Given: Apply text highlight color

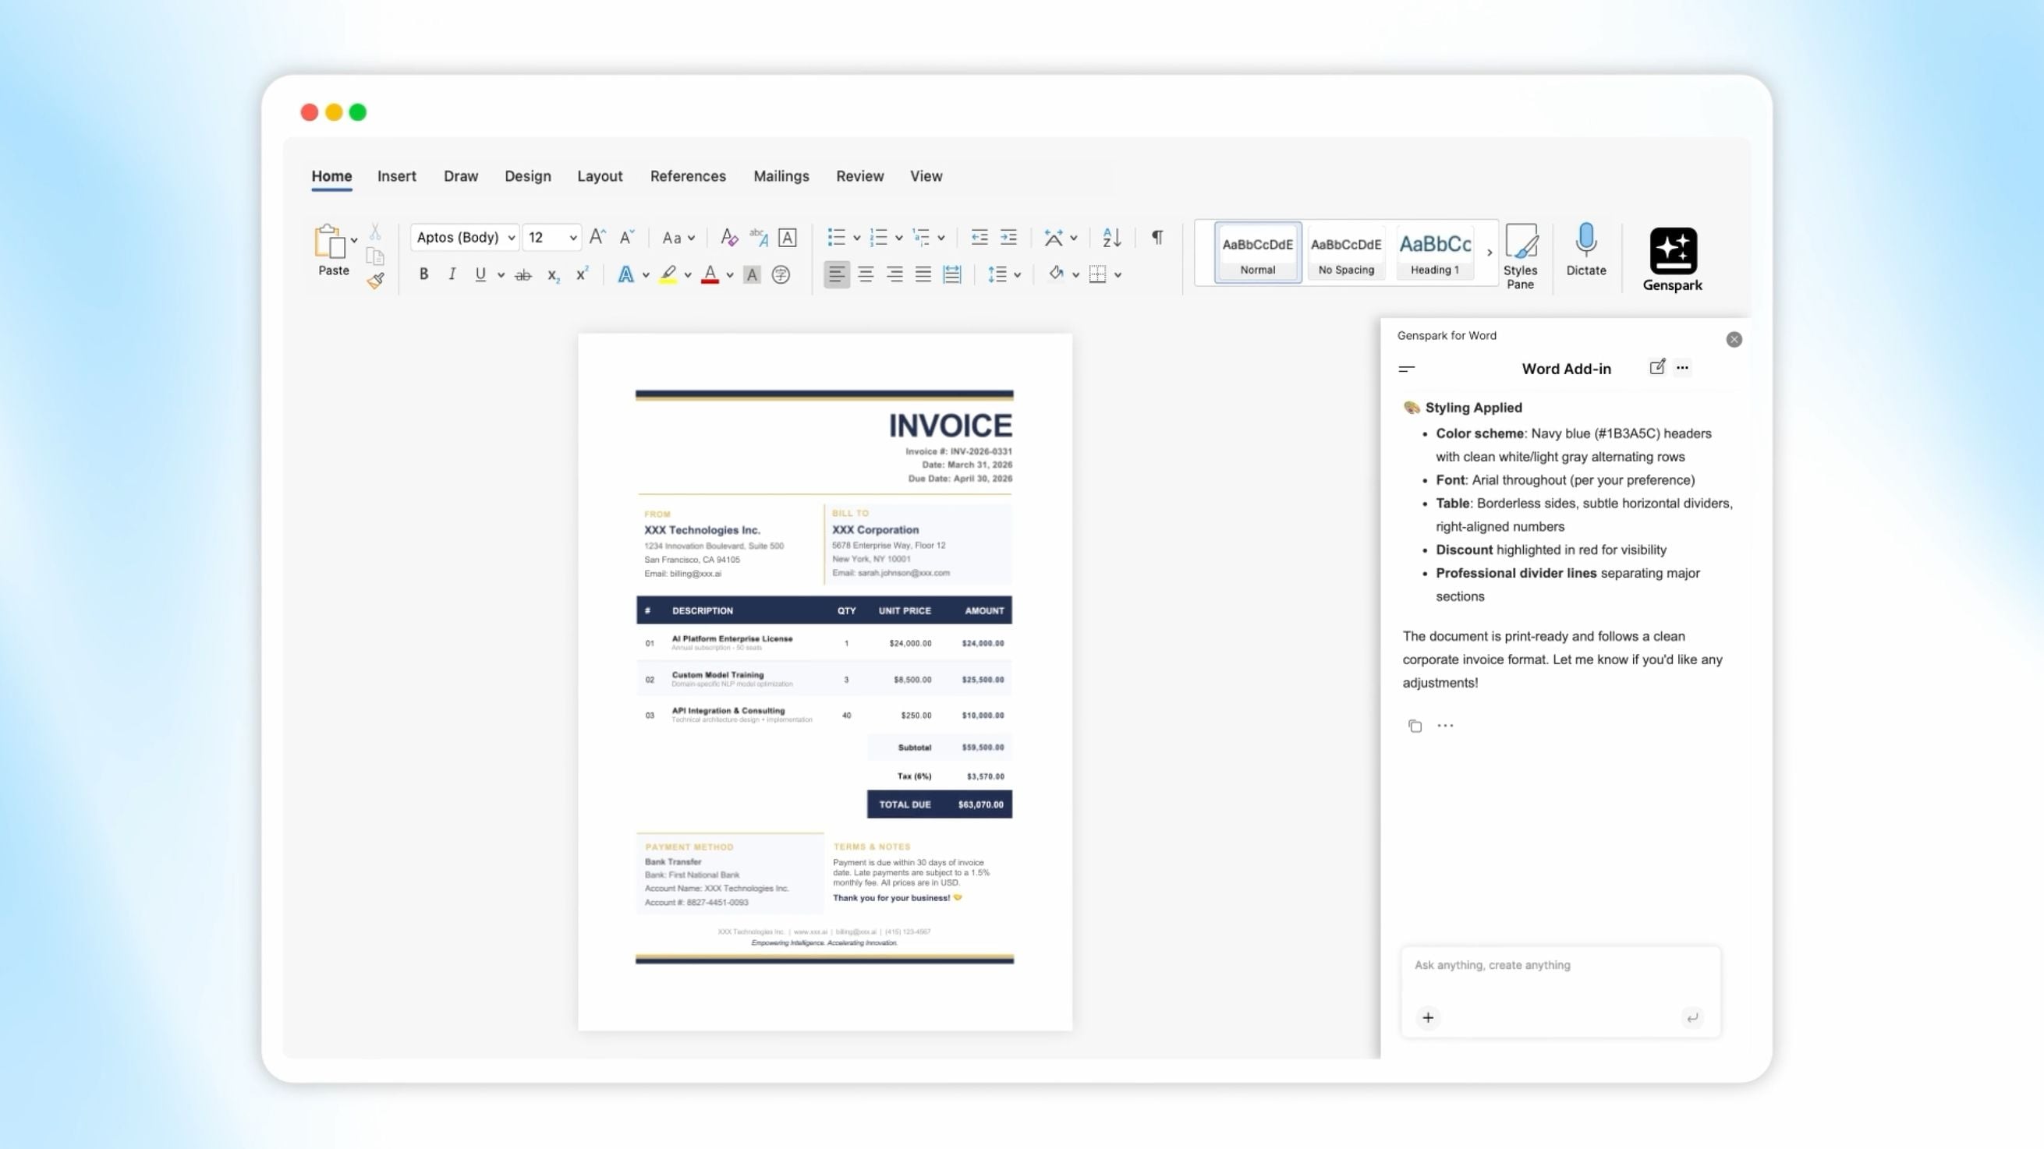Looking at the screenshot, I should point(671,274).
